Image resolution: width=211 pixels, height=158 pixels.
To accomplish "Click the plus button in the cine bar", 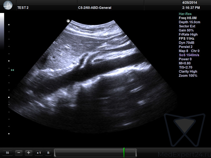I will pyautogui.click(x=29, y=153).
